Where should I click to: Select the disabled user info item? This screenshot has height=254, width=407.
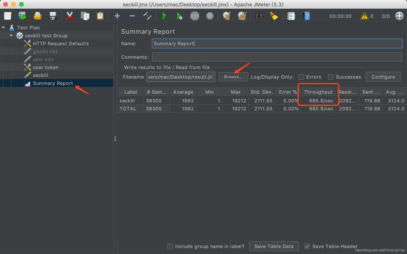(43, 59)
